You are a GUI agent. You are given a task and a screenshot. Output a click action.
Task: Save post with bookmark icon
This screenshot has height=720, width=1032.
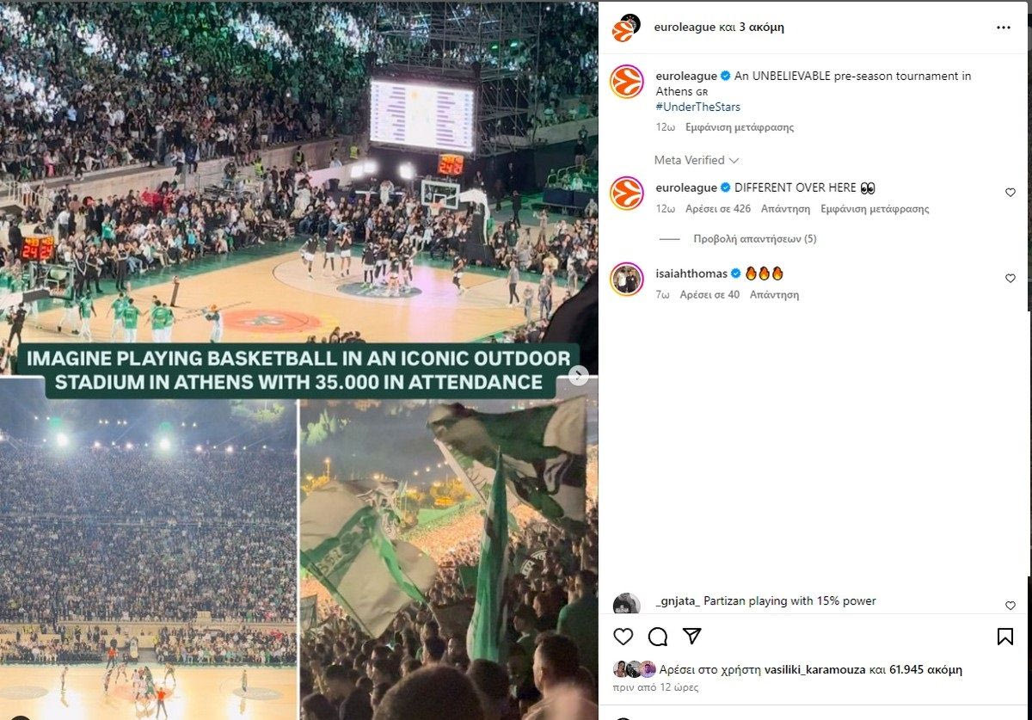pos(1004,637)
